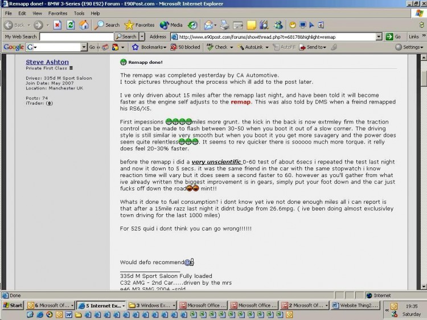Viewport: 427px width, 320px height.
Task: Expand the Links toolbar chevron
Action: [424, 36]
